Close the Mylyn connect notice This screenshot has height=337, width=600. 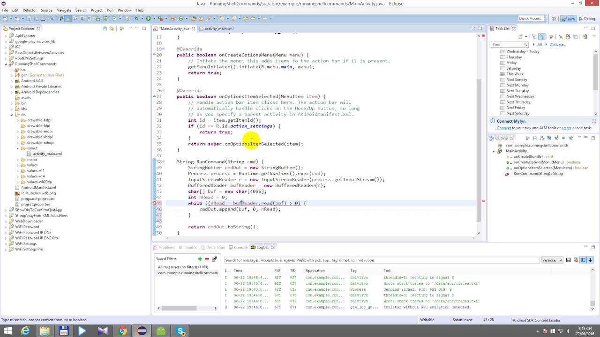click(x=594, y=121)
